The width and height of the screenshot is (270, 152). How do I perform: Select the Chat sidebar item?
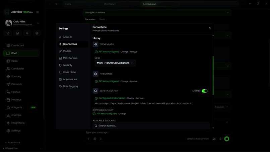(21, 53)
